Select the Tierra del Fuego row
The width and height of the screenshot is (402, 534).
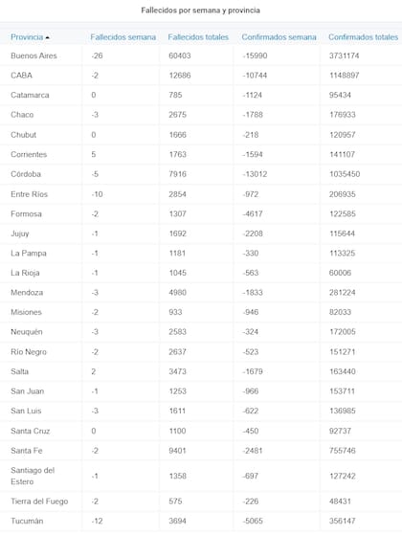(201, 501)
